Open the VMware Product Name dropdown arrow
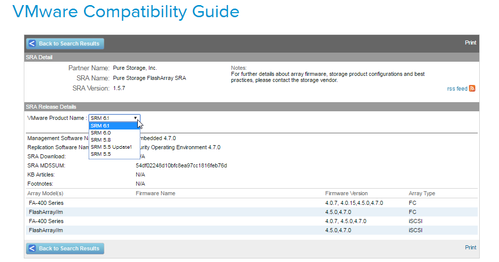The width and height of the screenshot is (499, 262). click(x=136, y=118)
